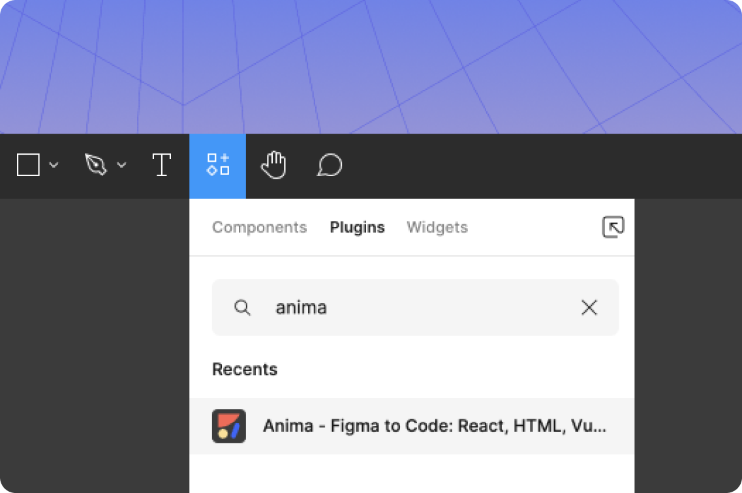Open the Pen tool options chevron
The image size is (742, 493).
tap(121, 166)
